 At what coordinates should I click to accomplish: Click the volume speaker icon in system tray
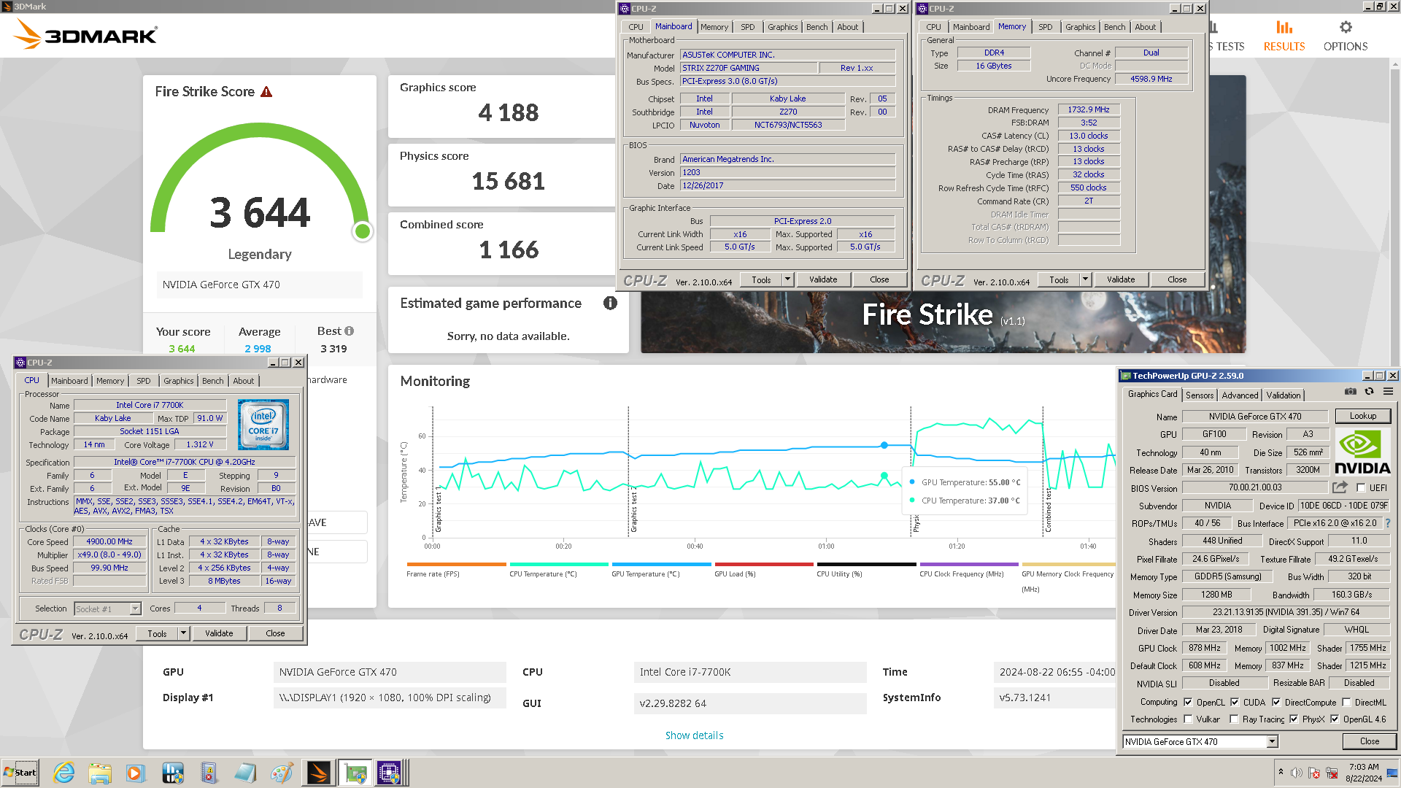1297,773
